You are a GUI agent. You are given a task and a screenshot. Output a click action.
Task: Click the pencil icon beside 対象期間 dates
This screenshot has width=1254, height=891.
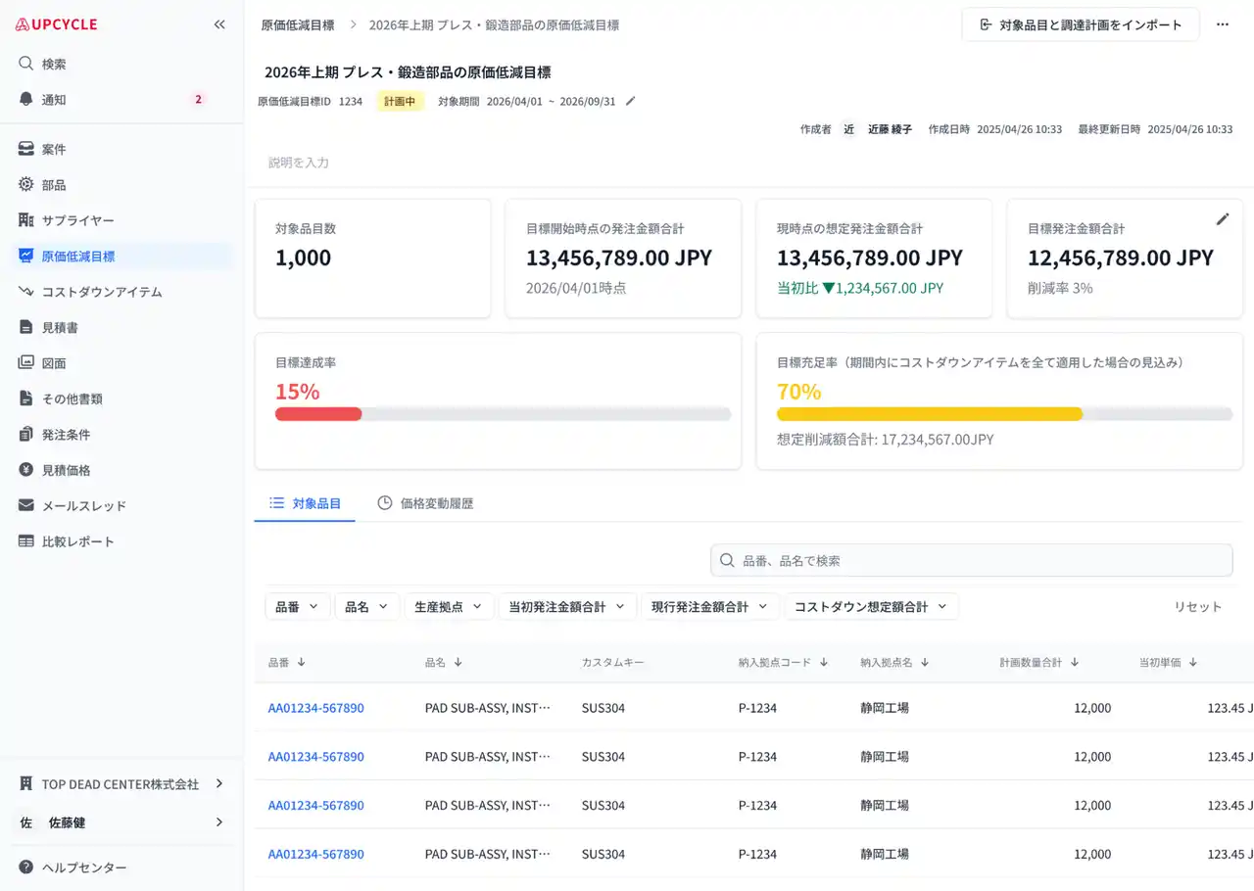(x=631, y=101)
